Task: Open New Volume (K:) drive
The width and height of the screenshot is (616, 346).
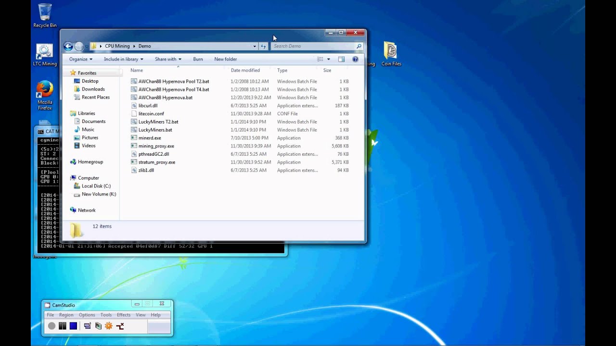Action: coord(99,194)
